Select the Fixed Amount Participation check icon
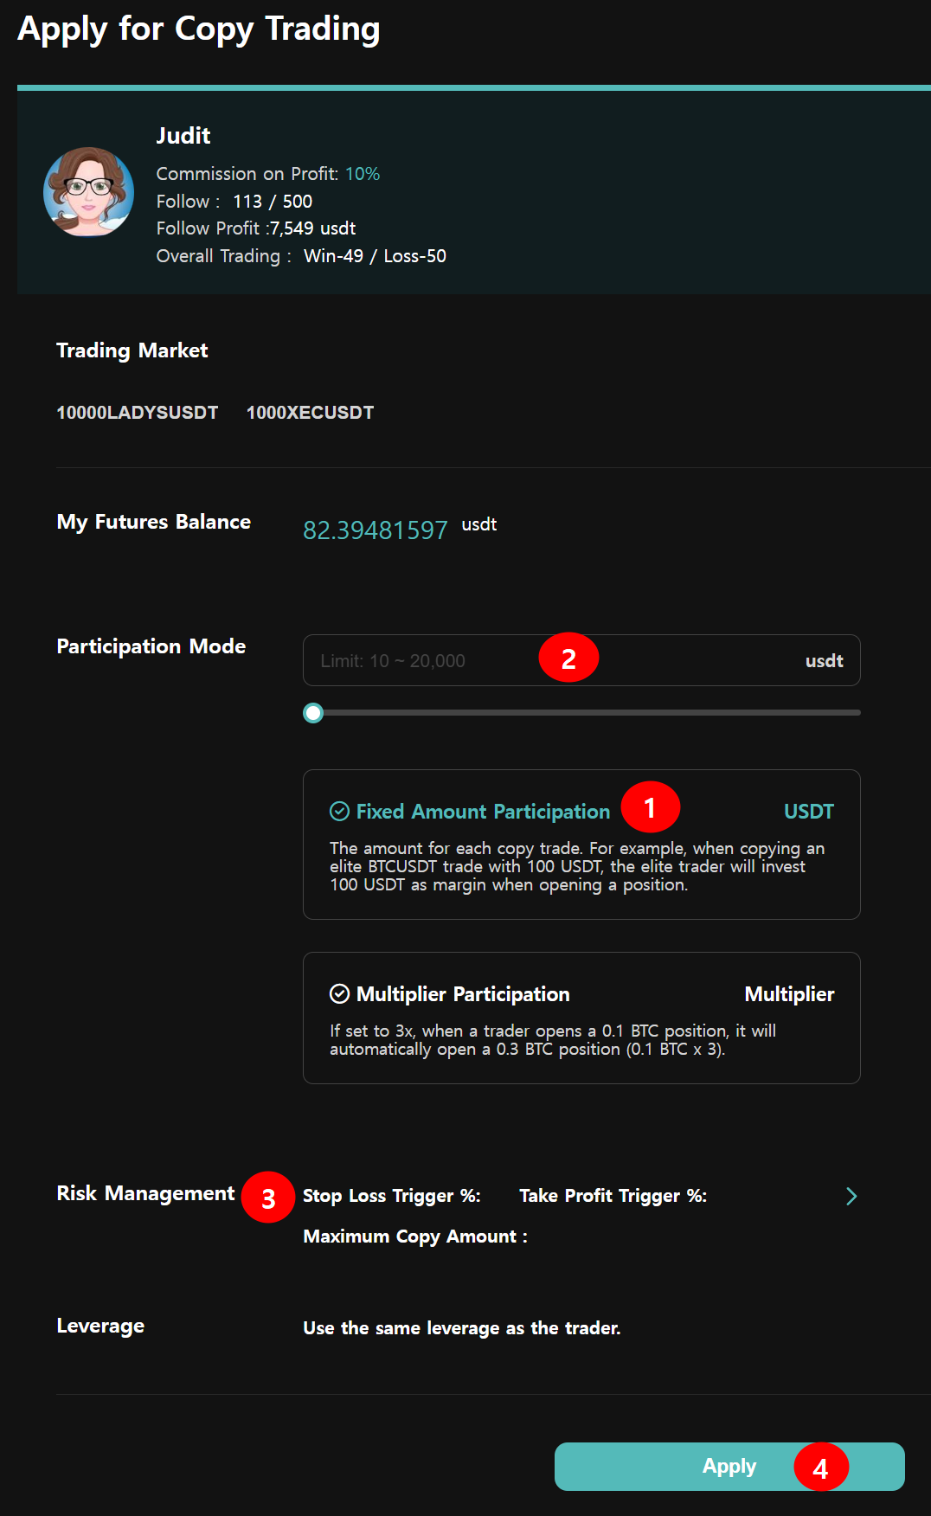931x1516 pixels. pyautogui.click(x=340, y=811)
